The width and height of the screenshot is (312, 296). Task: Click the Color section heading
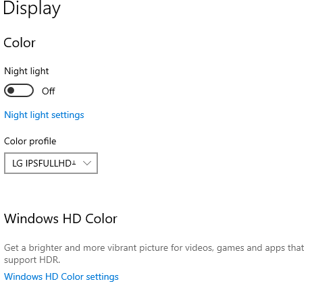pos(20,42)
